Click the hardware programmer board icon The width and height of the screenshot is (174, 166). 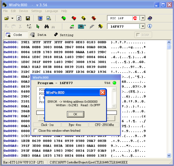(81, 27)
